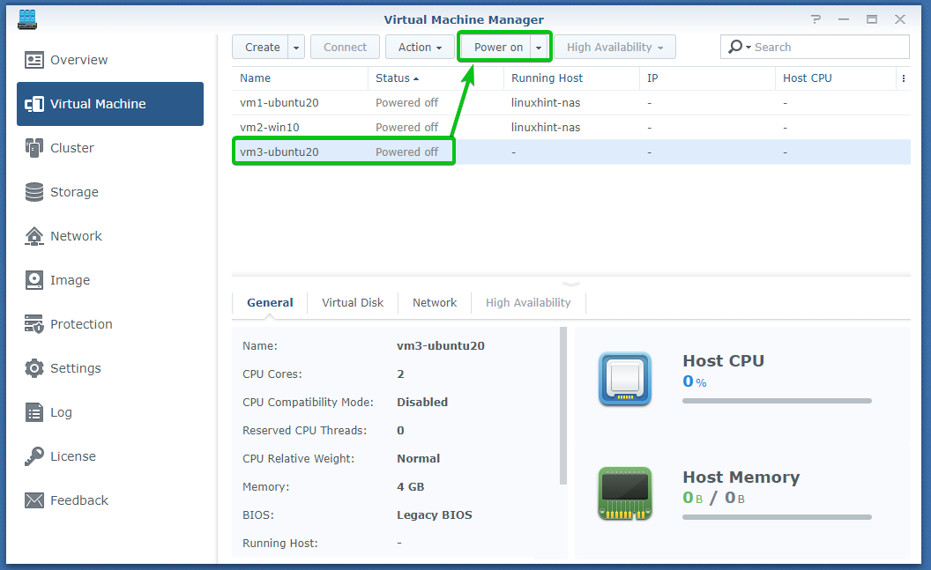Open the Protection shield icon
This screenshot has height=570, width=931.
pos(34,324)
